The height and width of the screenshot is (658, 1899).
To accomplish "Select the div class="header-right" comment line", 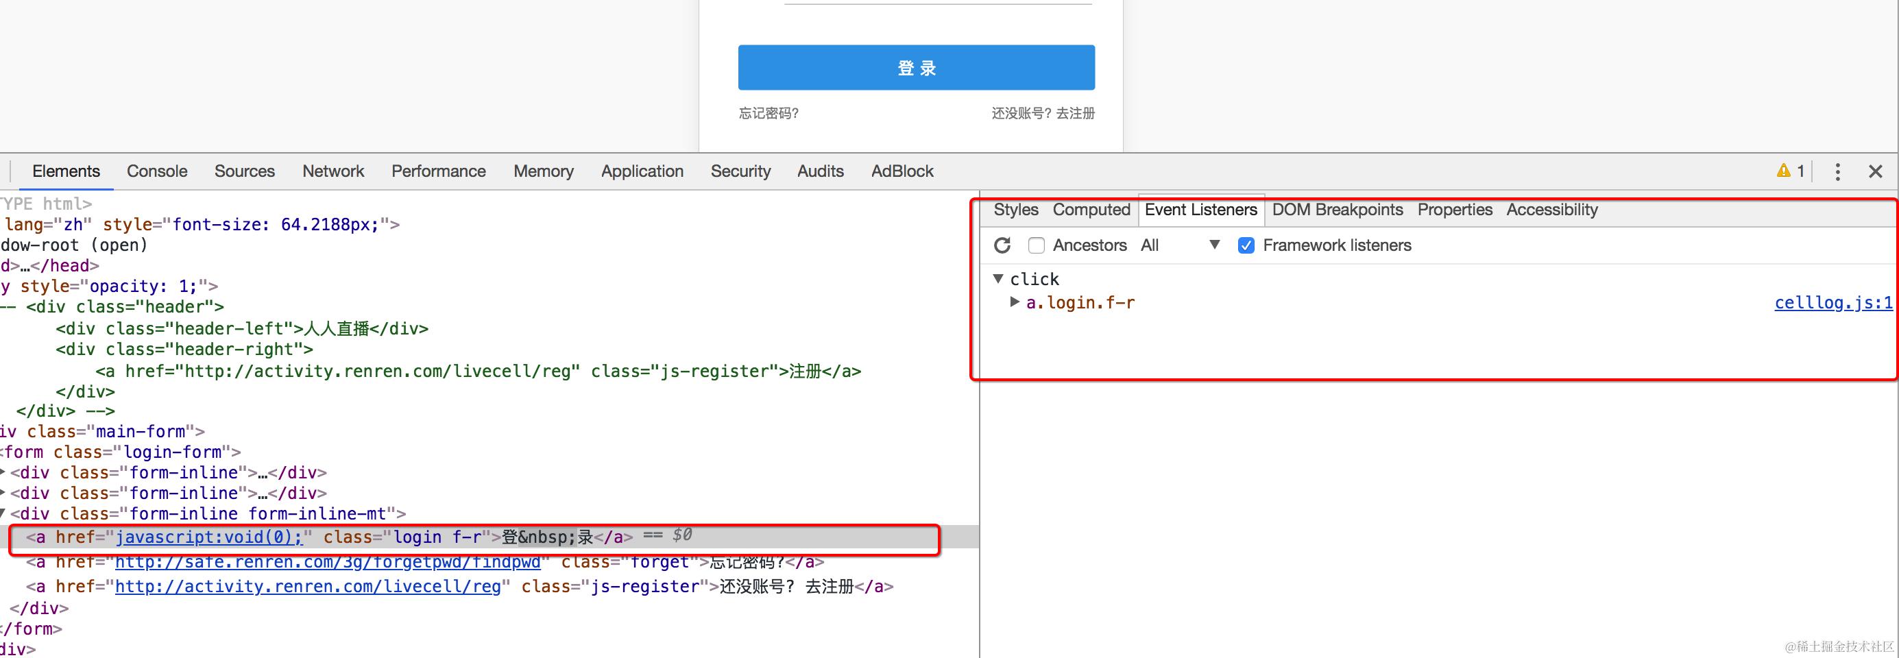I will (x=184, y=350).
